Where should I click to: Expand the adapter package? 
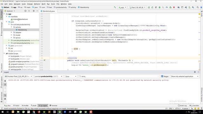(x=11, y=32)
